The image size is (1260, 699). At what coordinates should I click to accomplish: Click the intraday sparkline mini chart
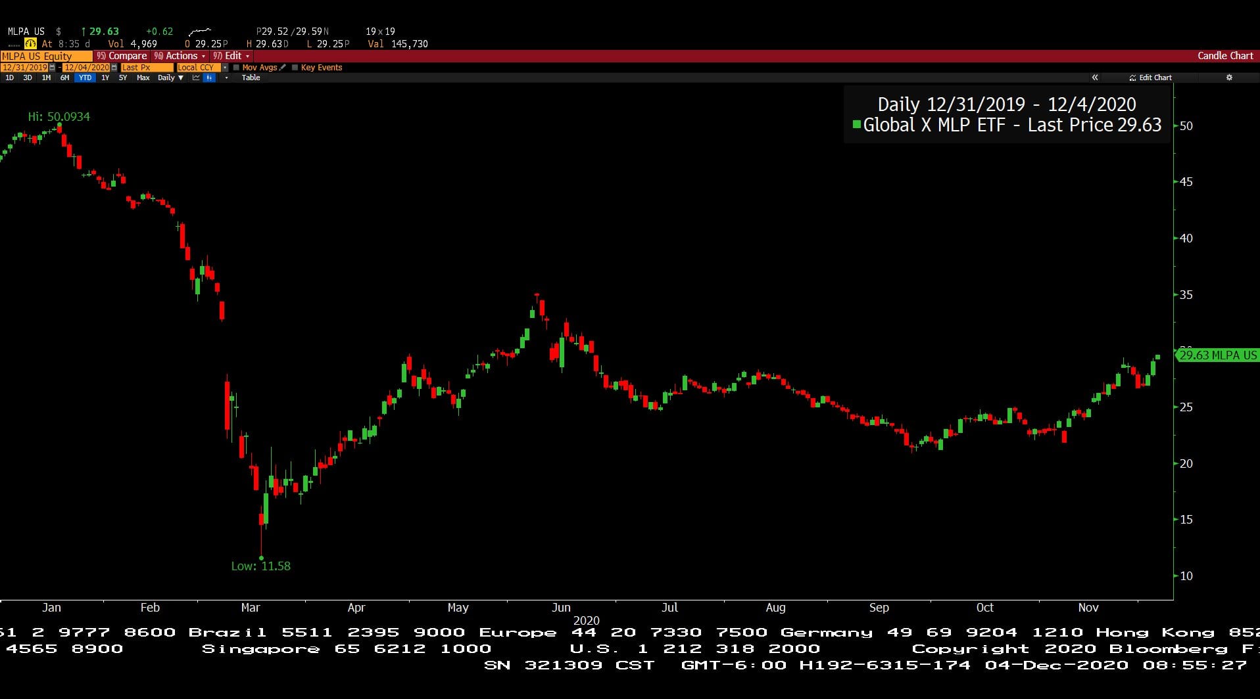(x=200, y=32)
